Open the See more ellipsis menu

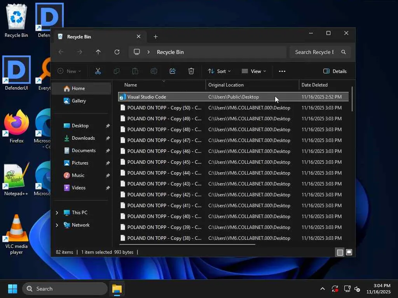[282, 71]
